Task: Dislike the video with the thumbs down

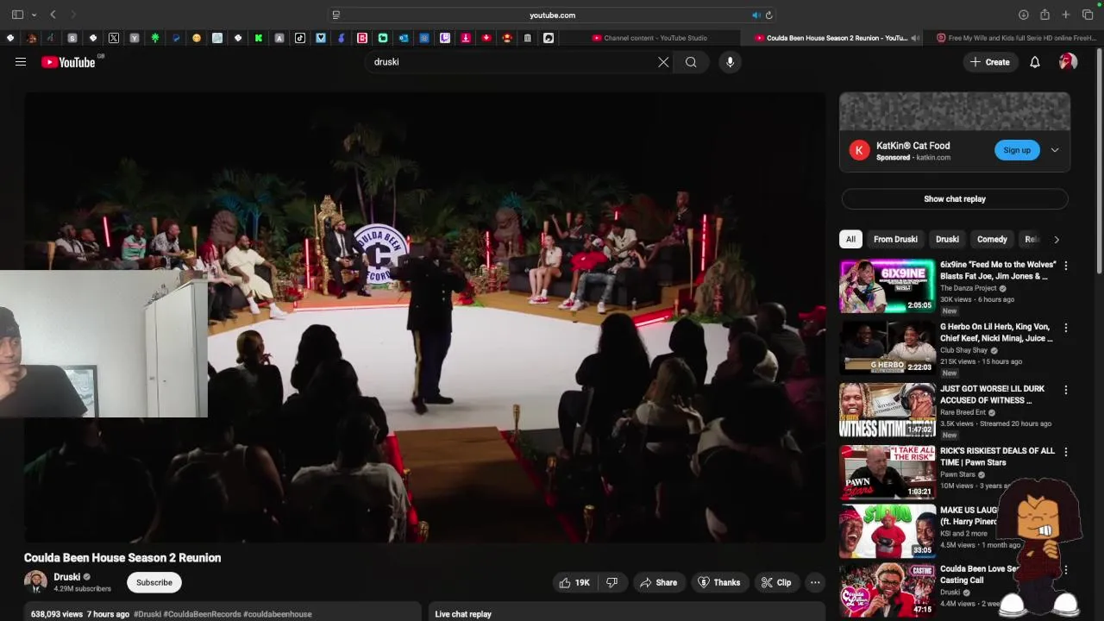Action: [x=612, y=582]
